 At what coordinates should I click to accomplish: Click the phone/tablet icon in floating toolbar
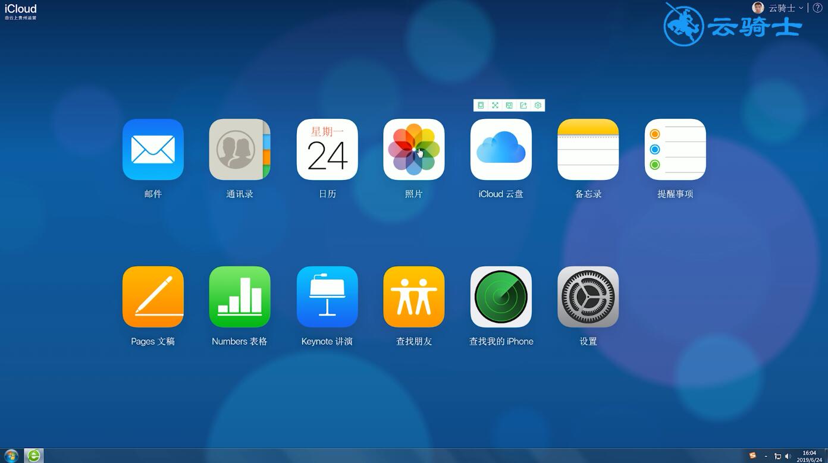(x=481, y=105)
